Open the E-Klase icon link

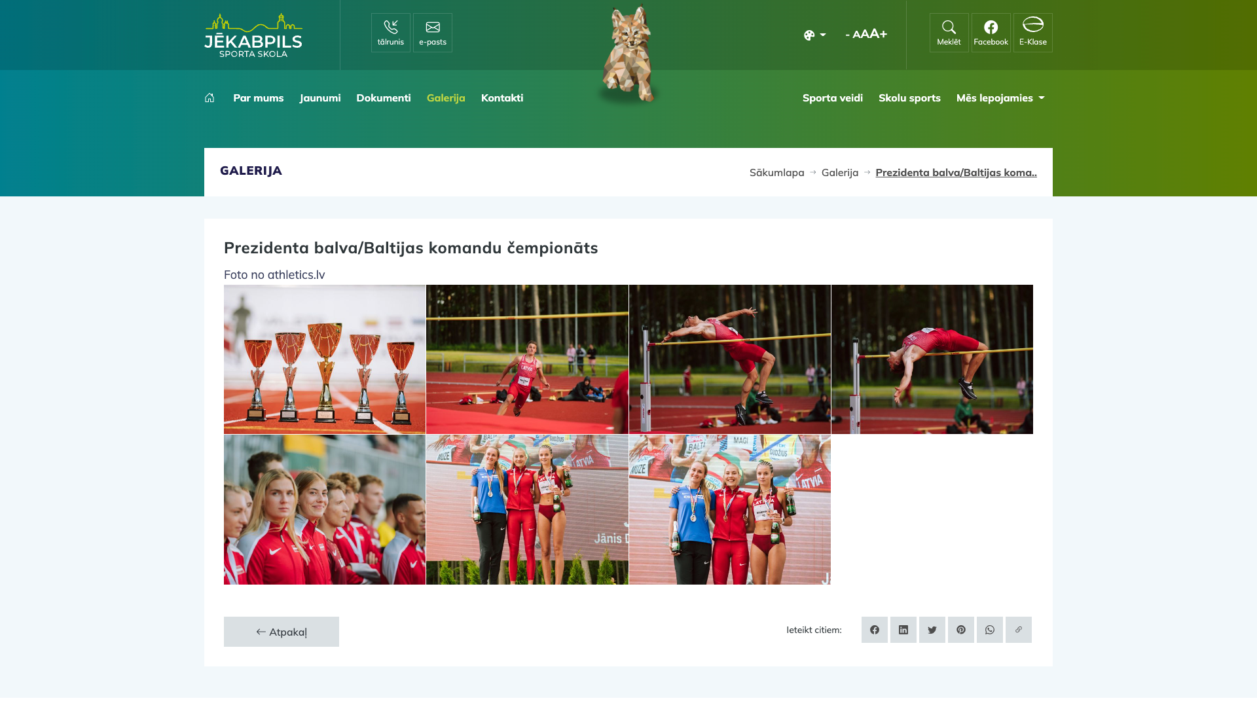(1032, 33)
